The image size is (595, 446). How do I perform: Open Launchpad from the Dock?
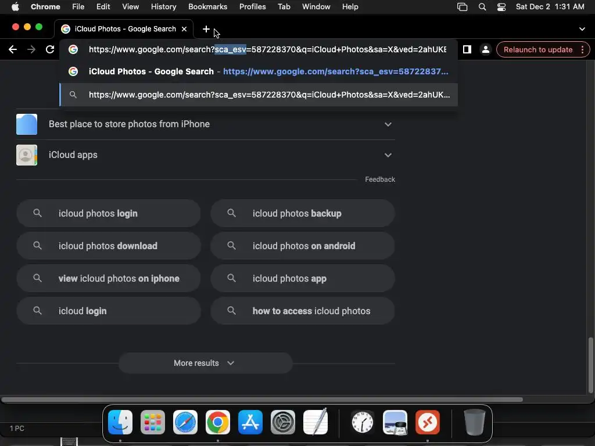click(x=153, y=422)
